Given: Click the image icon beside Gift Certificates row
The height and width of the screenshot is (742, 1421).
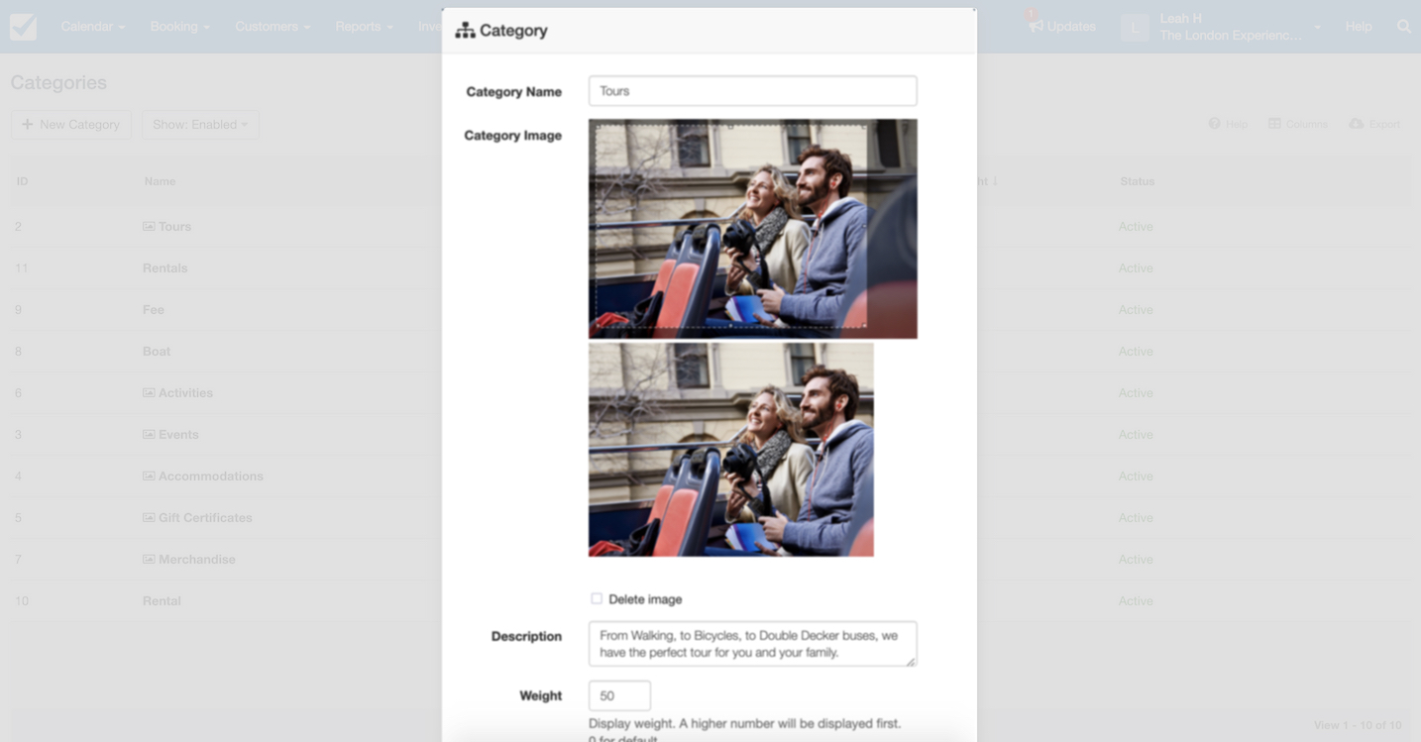Looking at the screenshot, I should [x=149, y=518].
